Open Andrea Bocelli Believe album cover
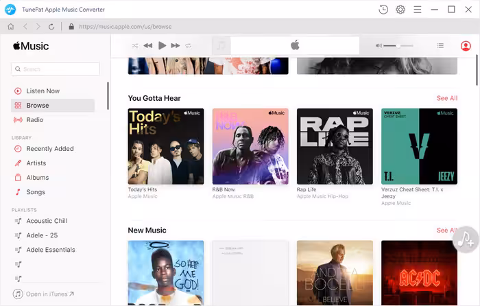Viewport: 480px width, 306px height. [x=335, y=272]
